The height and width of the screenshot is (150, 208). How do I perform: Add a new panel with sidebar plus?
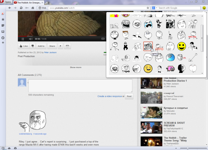point(3,43)
